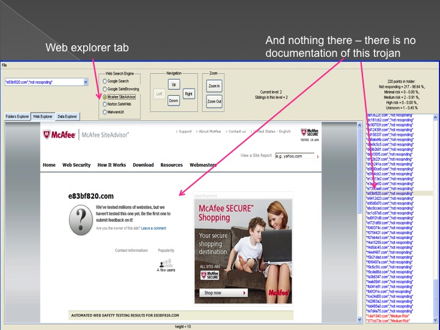Click the McAfee SECURE badge inside the ad
This screenshot has height=330, width=440.
(x=210, y=275)
